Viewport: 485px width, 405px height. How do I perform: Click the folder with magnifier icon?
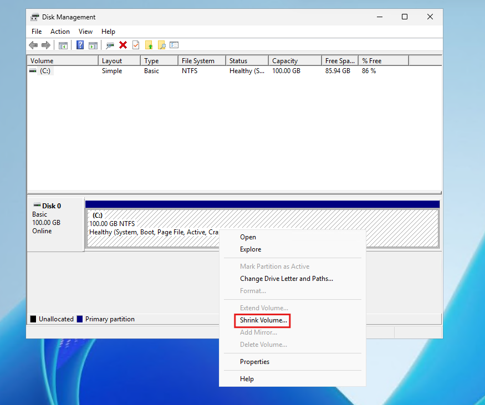pos(161,45)
